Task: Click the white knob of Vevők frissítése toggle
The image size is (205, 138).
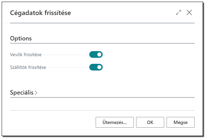Action: tap(99, 54)
